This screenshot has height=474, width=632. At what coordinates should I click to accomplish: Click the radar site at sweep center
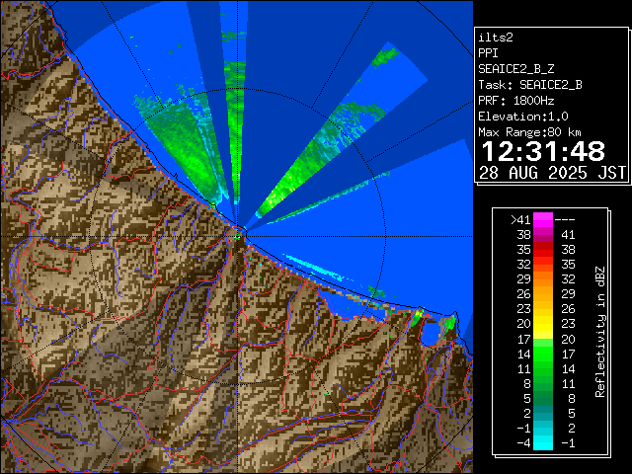pos(240,229)
